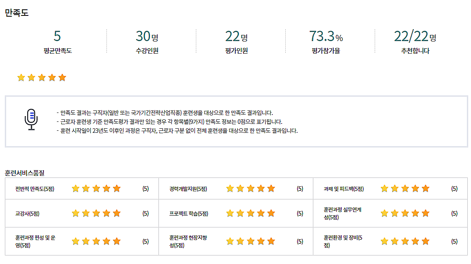This screenshot has height=264, width=471.
Task: Click the 전반적 만족도(5점) label
Action: tap(35, 189)
